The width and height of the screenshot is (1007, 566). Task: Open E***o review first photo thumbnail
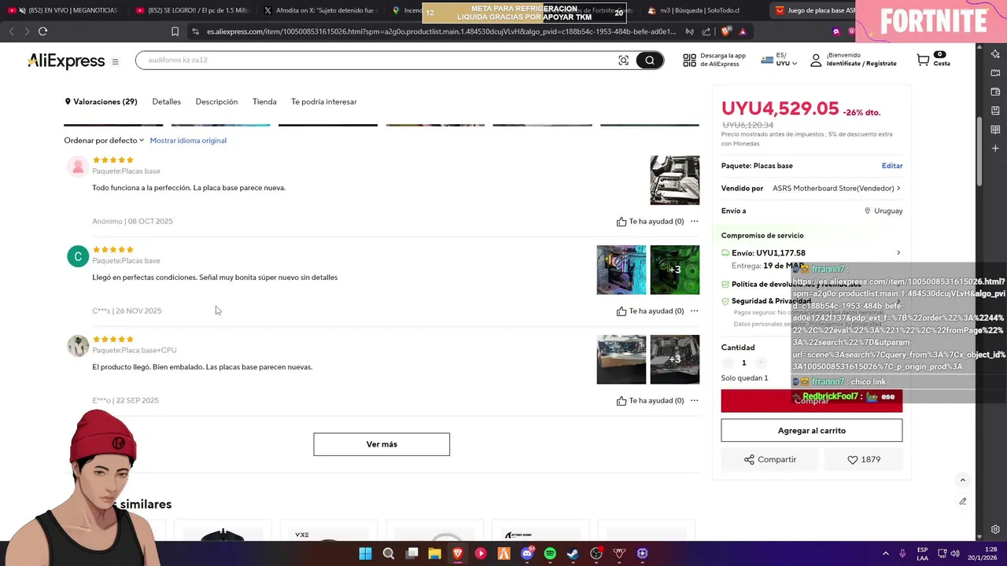622,359
